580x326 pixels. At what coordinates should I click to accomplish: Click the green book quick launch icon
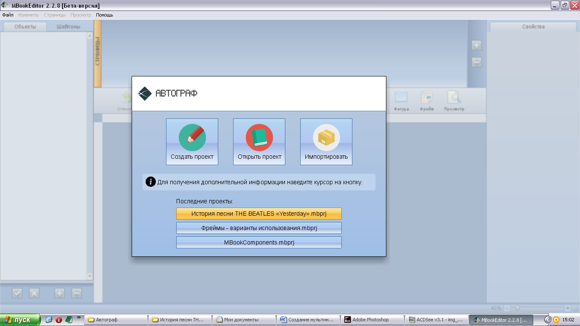tap(69, 320)
